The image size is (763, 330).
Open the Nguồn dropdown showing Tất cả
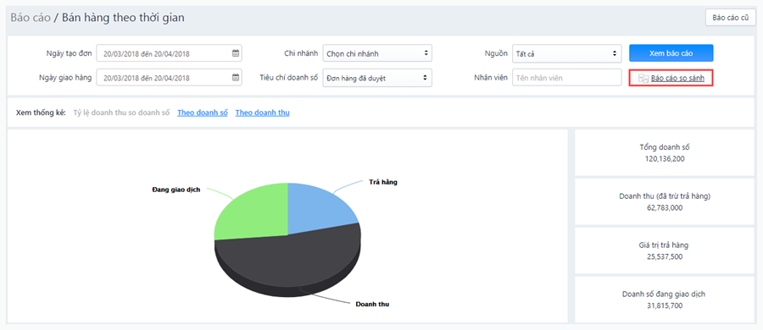tap(567, 53)
